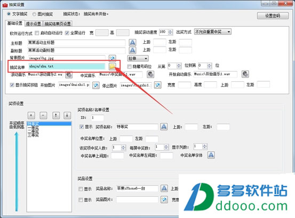Open the 中奖名单字体 font icon
The width and height of the screenshot is (295, 218).
point(211,155)
